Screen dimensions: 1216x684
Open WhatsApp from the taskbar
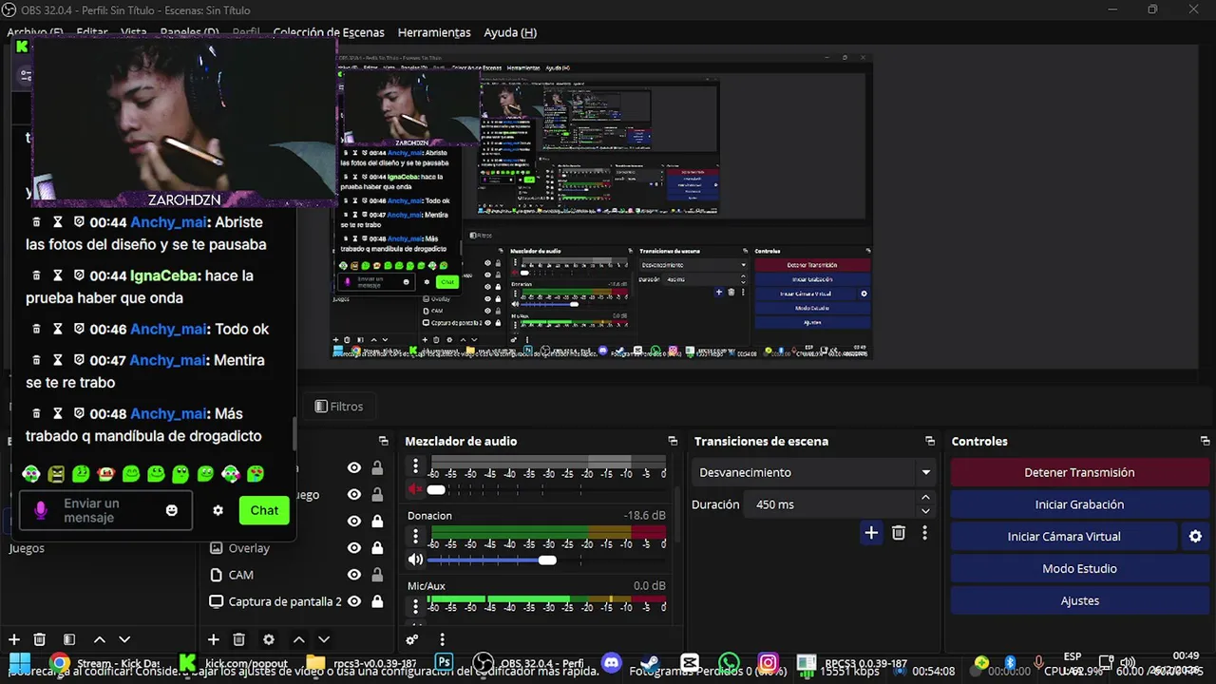[x=729, y=663]
